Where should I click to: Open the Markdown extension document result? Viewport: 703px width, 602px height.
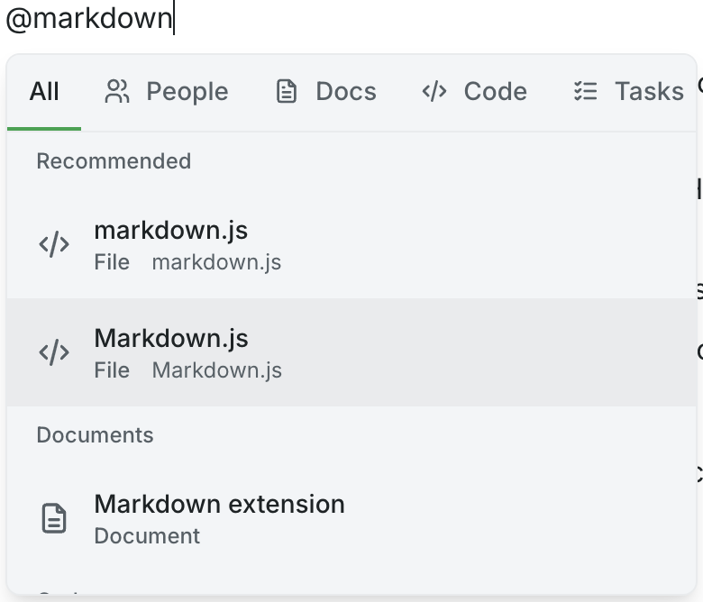point(219,504)
